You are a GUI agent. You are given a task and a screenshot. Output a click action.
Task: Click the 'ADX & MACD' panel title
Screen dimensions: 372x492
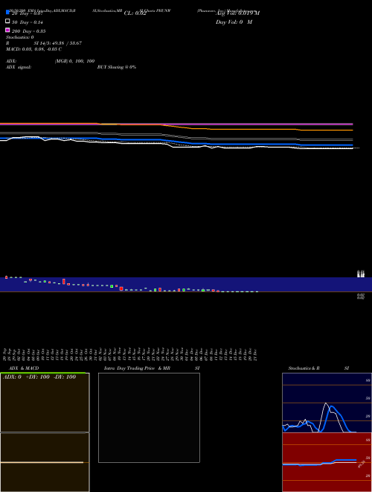(x=24, y=368)
